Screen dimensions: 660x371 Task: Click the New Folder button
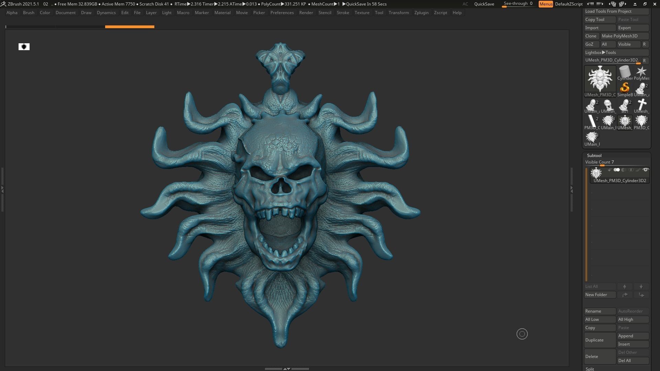click(600, 295)
